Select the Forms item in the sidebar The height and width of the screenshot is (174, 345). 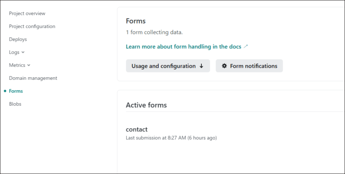[x=16, y=91]
